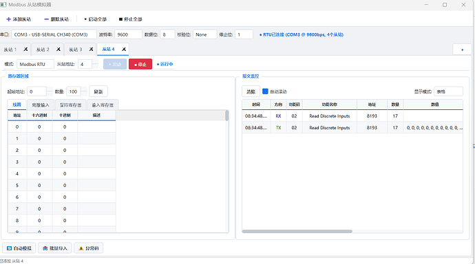Click the Clear button in message monitor

click(x=251, y=91)
